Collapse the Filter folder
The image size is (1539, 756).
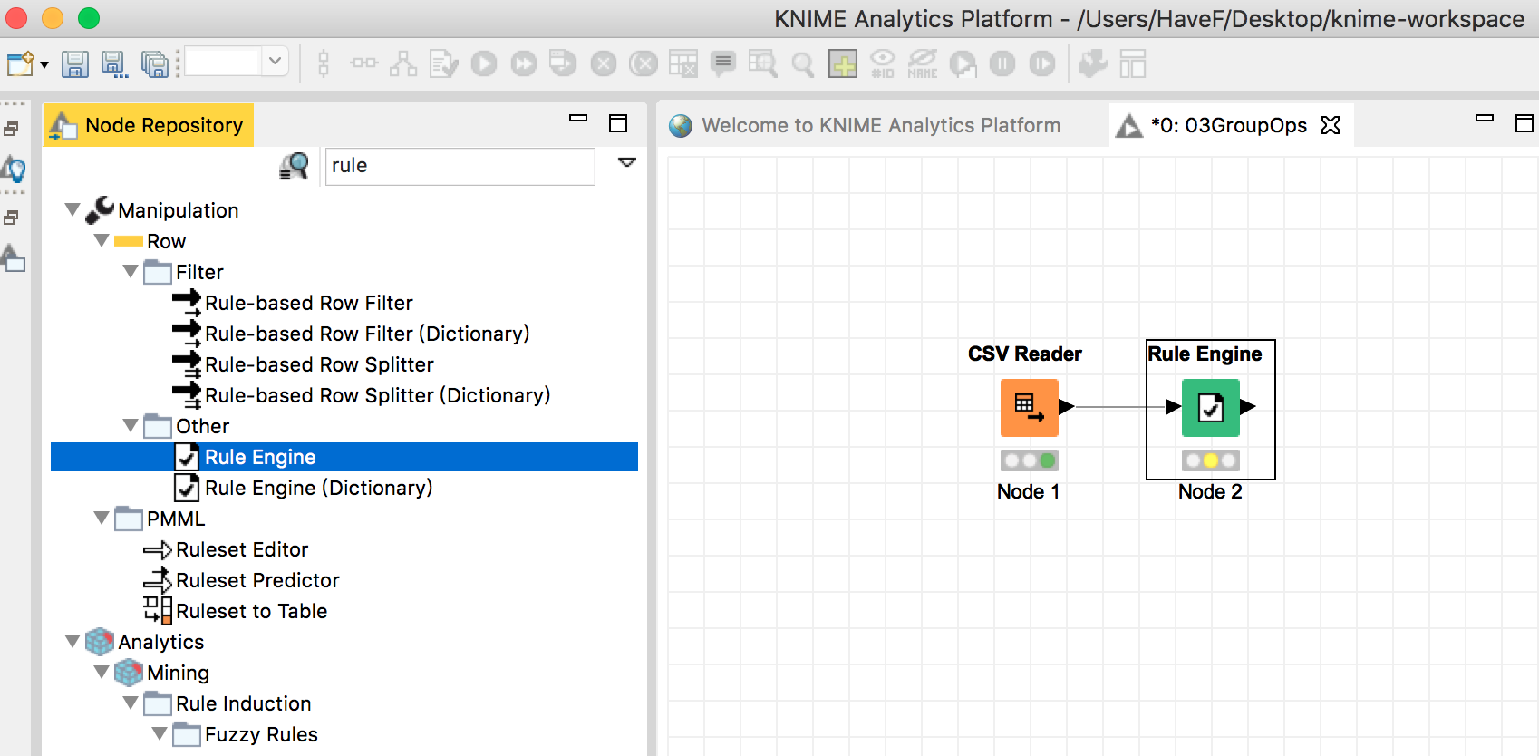click(131, 271)
